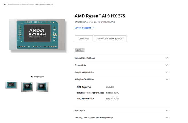Select second chip thumbnail, angled view
Image resolution: width=188 pixels, height=123 pixels.
pos(27,87)
